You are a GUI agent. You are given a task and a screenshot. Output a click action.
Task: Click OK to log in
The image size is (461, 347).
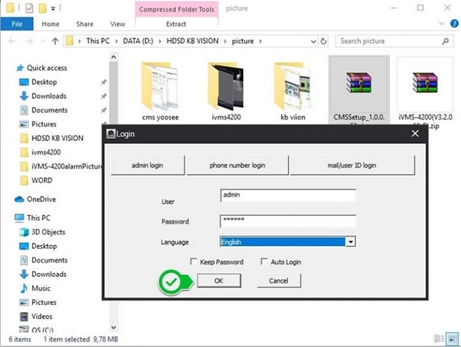219,281
